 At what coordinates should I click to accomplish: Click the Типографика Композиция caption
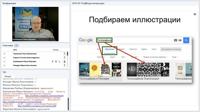tap(143, 79)
